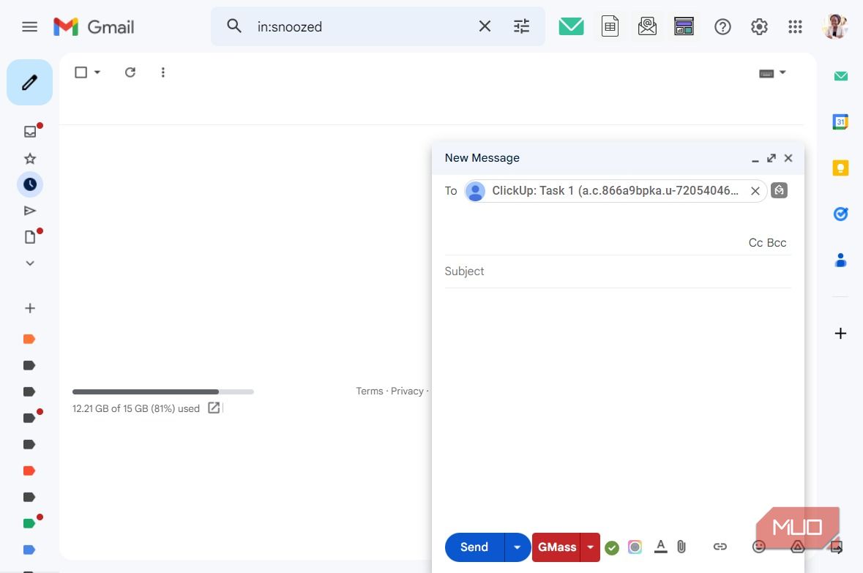Click the storage usage progress bar
Viewport: 863px width, 573px height.
163,392
